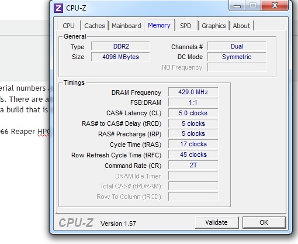Open the Caches tab

95,26
